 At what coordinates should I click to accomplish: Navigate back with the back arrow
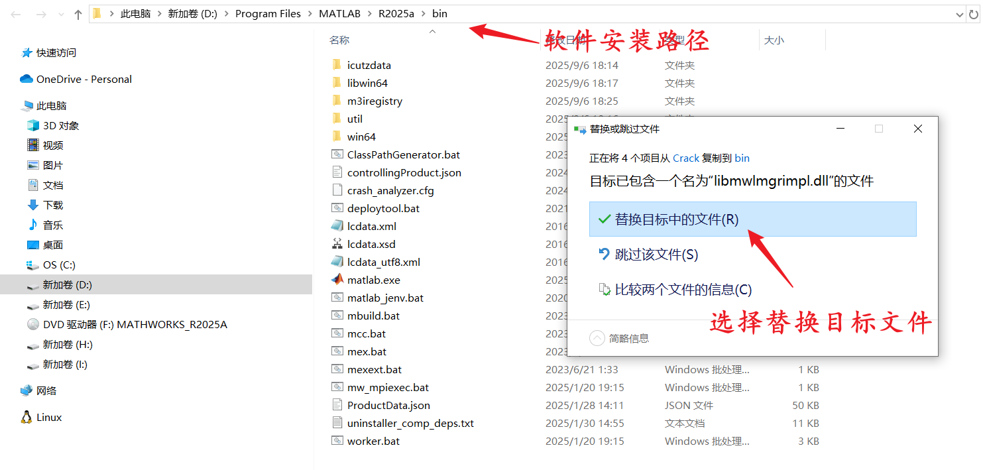pos(17,14)
